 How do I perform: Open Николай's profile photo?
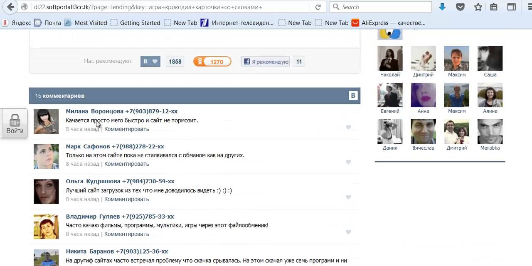point(390,58)
